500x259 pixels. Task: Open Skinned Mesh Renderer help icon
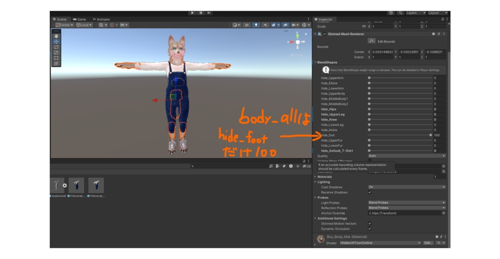click(434, 34)
